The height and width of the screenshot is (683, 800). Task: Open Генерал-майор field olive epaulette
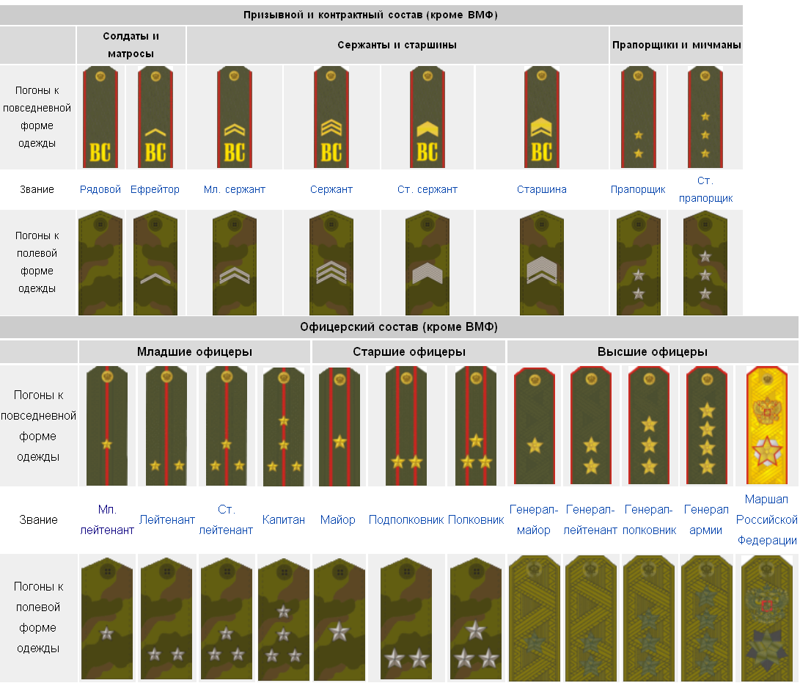(x=534, y=618)
